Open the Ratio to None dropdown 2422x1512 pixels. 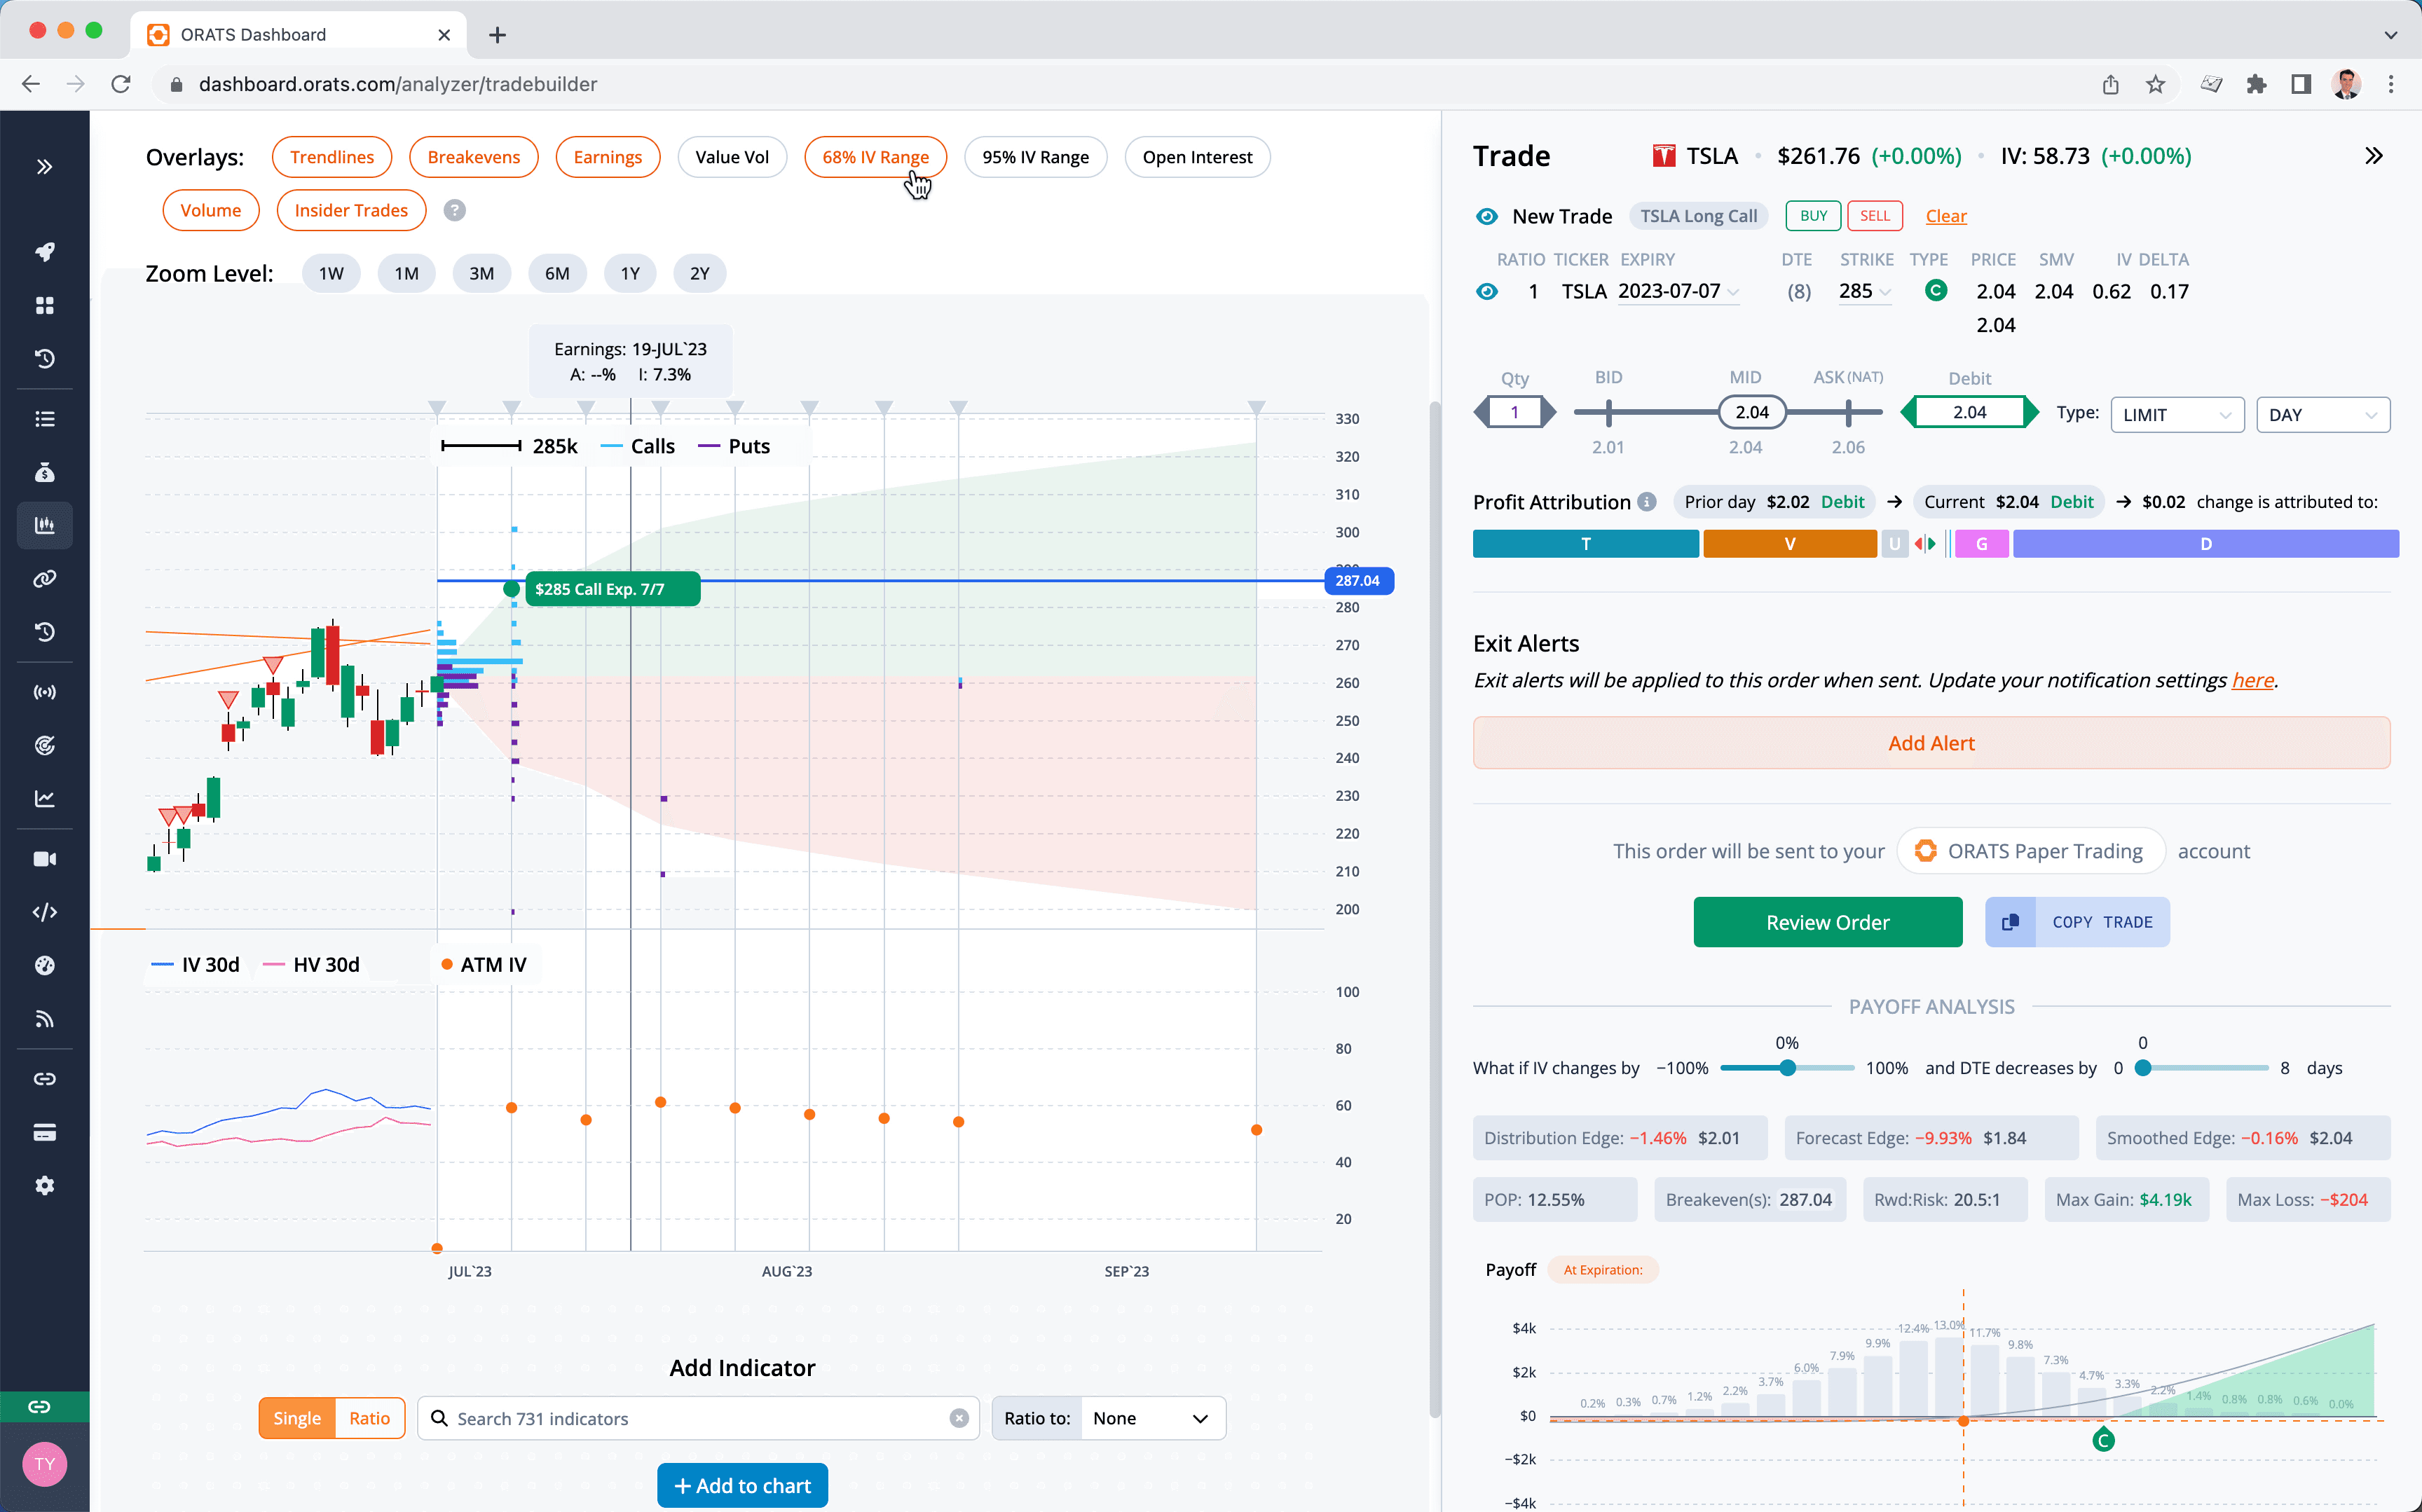click(1152, 1418)
